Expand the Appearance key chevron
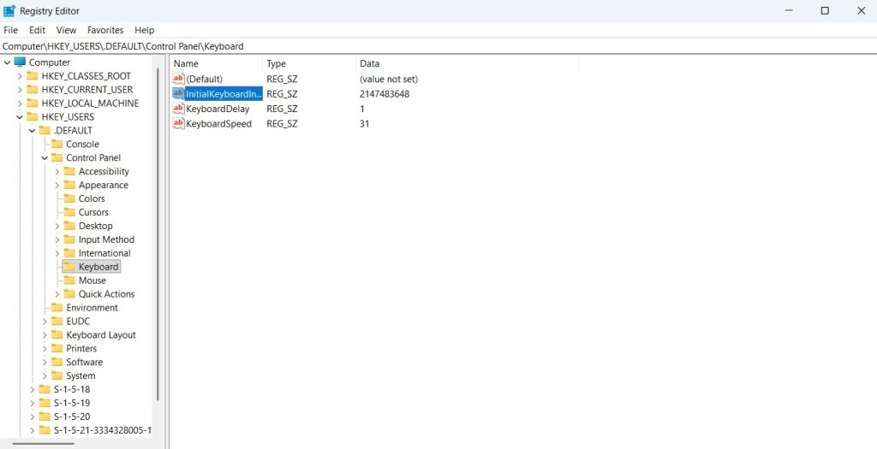Viewport: 877px width, 449px height. 57,186
